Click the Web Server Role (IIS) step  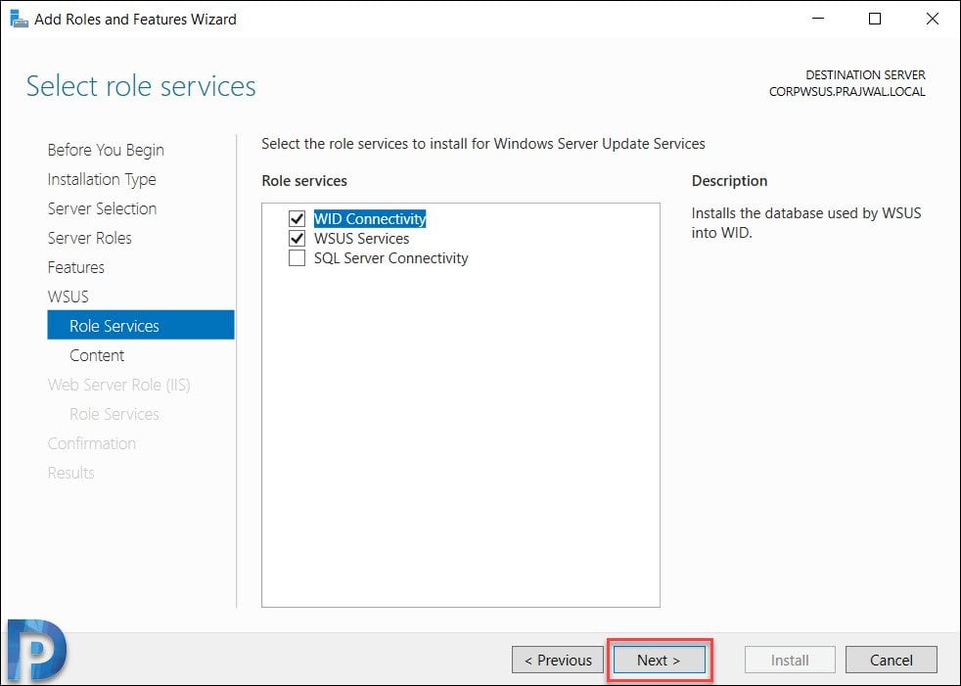click(118, 385)
